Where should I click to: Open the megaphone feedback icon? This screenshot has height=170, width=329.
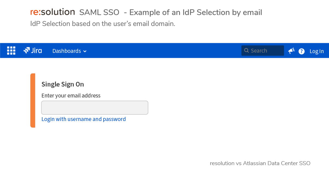coord(291,51)
